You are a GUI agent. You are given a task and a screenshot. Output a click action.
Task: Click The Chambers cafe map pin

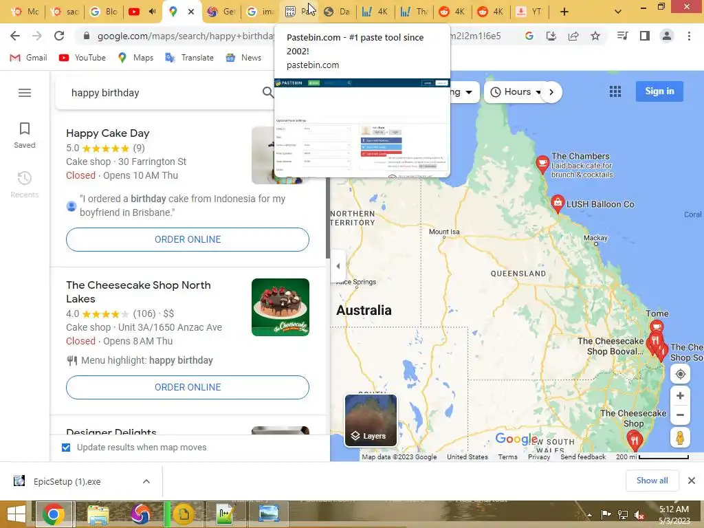tap(542, 164)
